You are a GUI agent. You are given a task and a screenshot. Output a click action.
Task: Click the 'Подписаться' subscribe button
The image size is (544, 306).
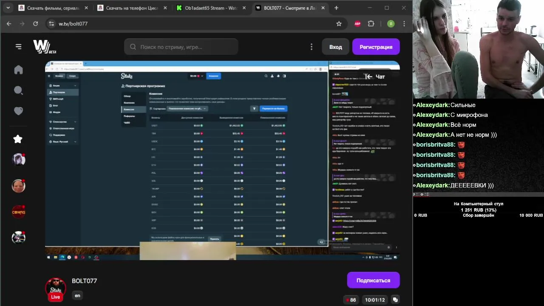tap(373, 280)
